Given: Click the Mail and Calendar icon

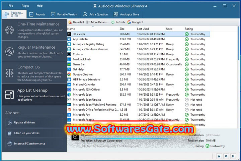Looking at the screenshot, I should (69, 85).
